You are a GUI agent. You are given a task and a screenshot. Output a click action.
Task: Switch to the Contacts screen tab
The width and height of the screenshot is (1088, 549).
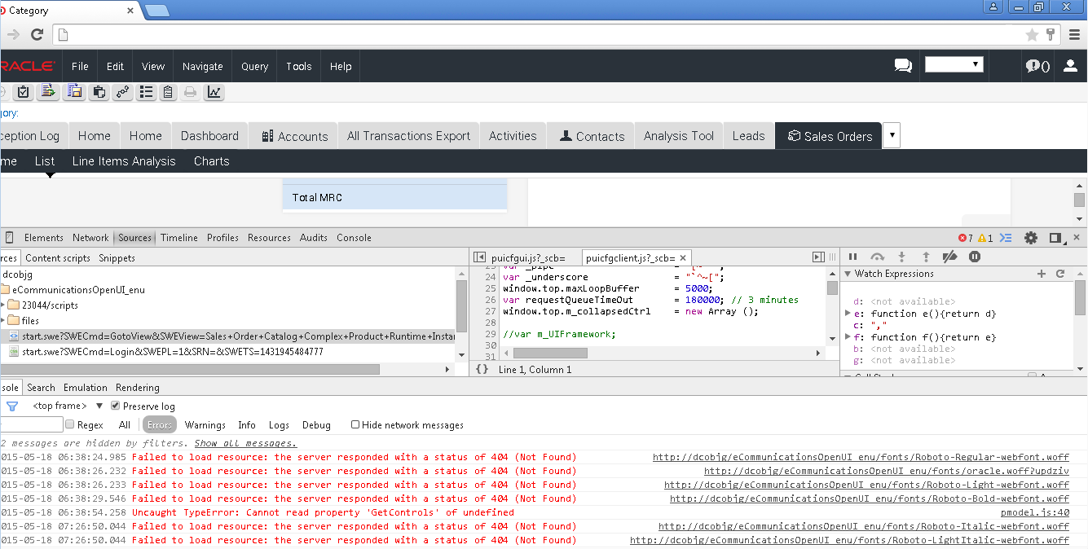coord(592,136)
